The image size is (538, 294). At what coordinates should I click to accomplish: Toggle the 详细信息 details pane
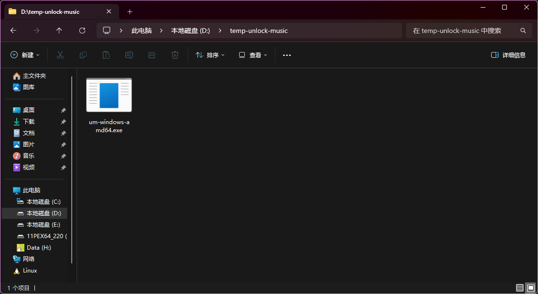[508, 55]
